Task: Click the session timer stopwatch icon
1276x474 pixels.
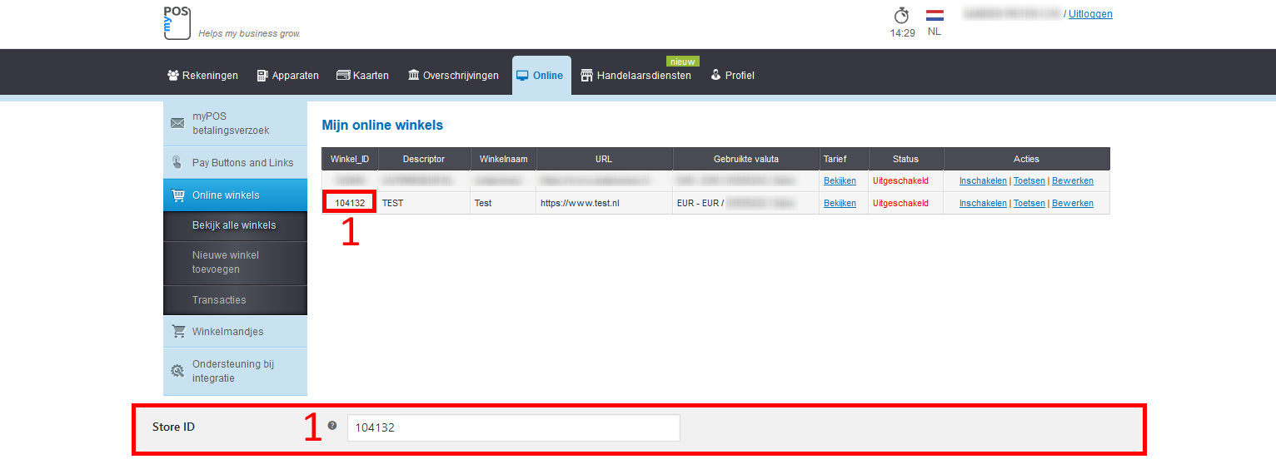Action: [x=901, y=16]
